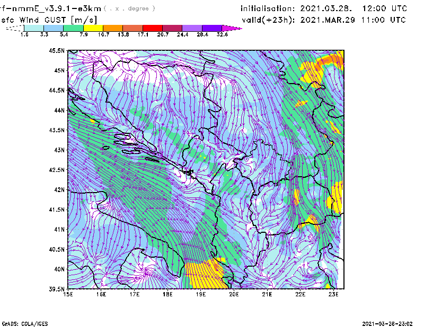Pick the light blue legend swatch
Image resolution: width=424 pixels, height=327 pixels.
pyautogui.click(x=54, y=28)
